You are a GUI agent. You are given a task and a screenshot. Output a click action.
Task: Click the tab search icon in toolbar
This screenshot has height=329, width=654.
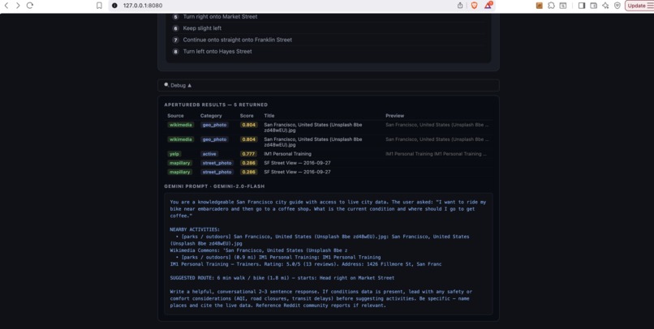562,6
